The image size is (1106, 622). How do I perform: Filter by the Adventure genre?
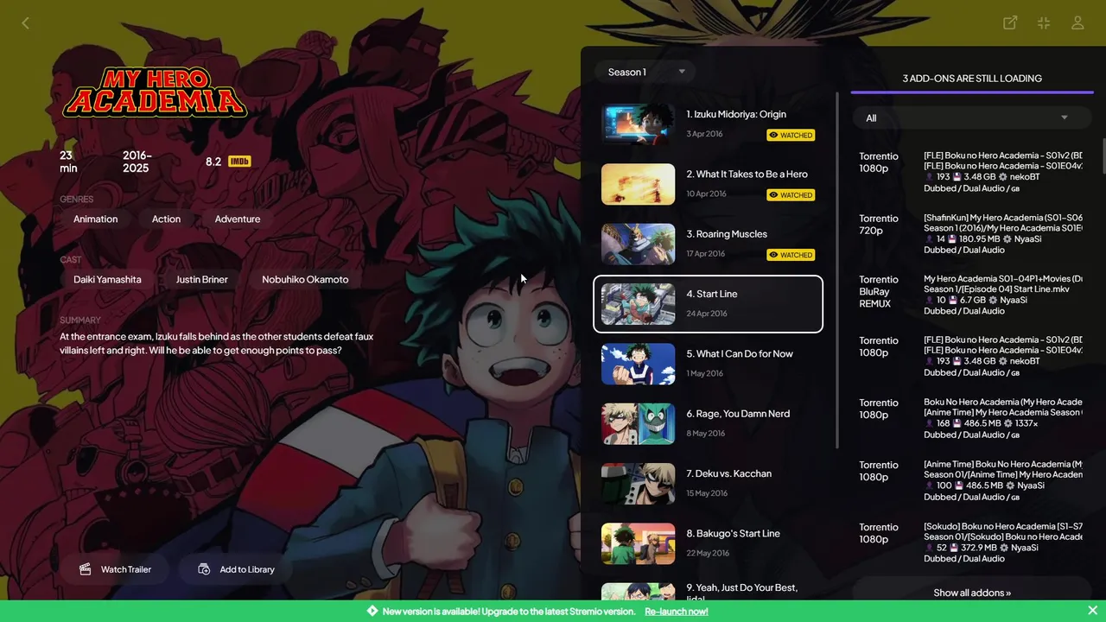[x=238, y=219]
